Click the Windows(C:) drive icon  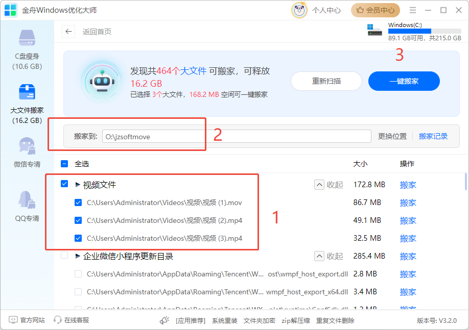coord(374,30)
